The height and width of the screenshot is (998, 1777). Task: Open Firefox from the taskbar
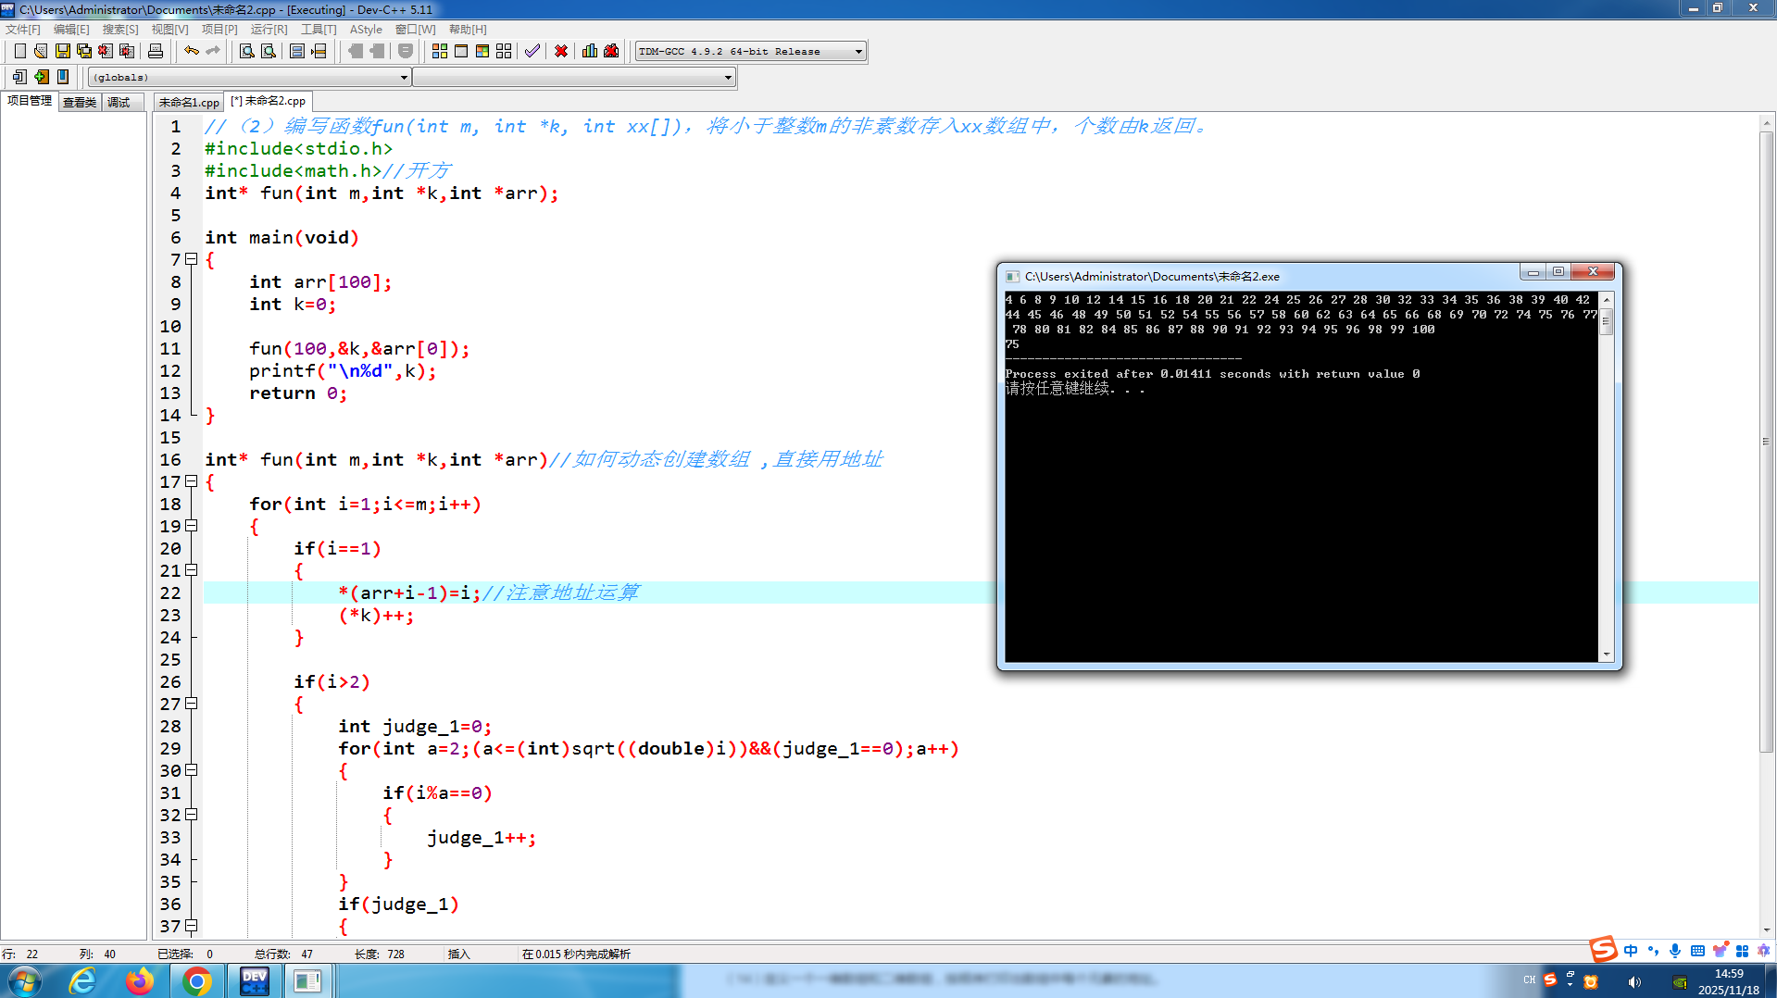[140, 981]
